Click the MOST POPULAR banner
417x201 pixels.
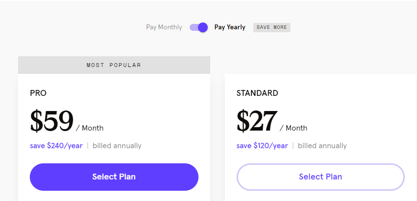pyautogui.click(x=114, y=65)
